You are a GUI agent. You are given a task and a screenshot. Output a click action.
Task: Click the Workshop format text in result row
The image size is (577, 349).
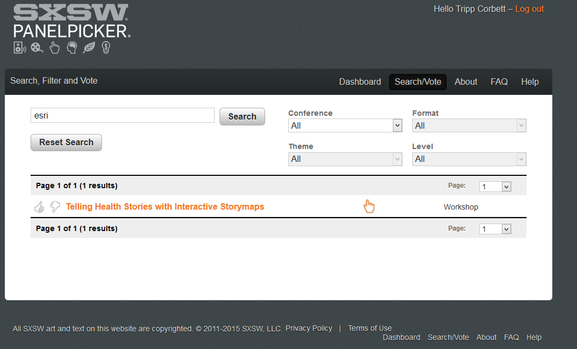click(x=461, y=207)
